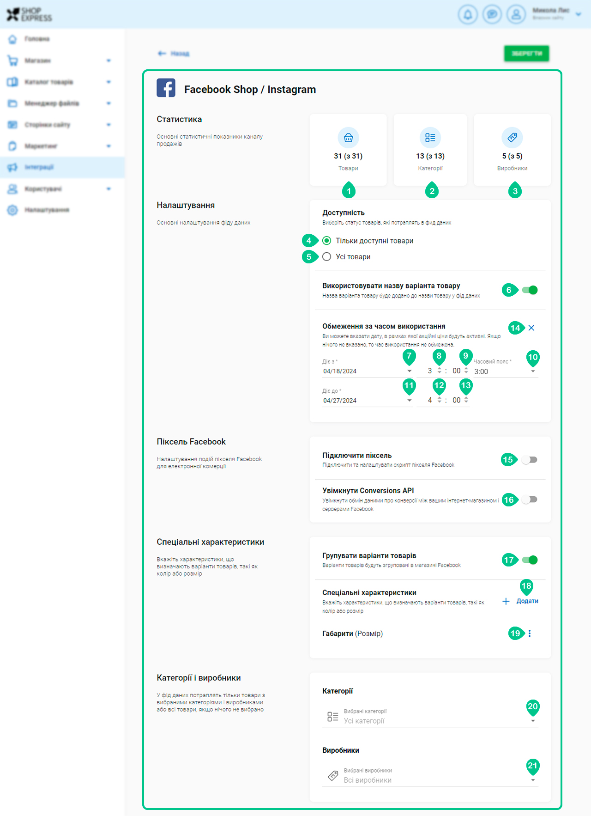The width and height of the screenshot is (591, 816).
Task: Select the Тільки доступні товари radio button
Action: coord(327,241)
